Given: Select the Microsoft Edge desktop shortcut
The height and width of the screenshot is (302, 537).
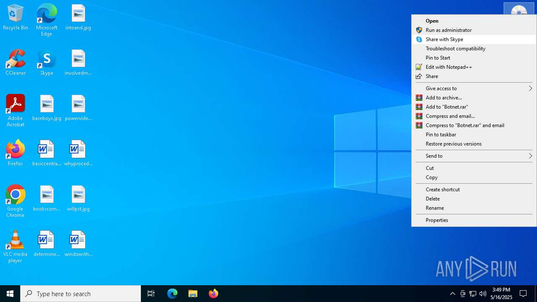Looking at the screenshot, I should tap(47, 20).
